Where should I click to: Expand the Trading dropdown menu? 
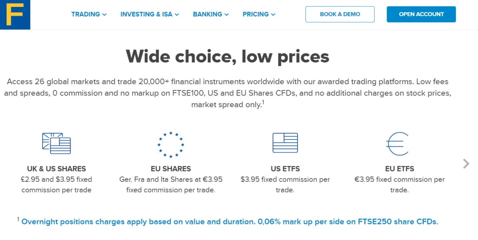(89, 14)
